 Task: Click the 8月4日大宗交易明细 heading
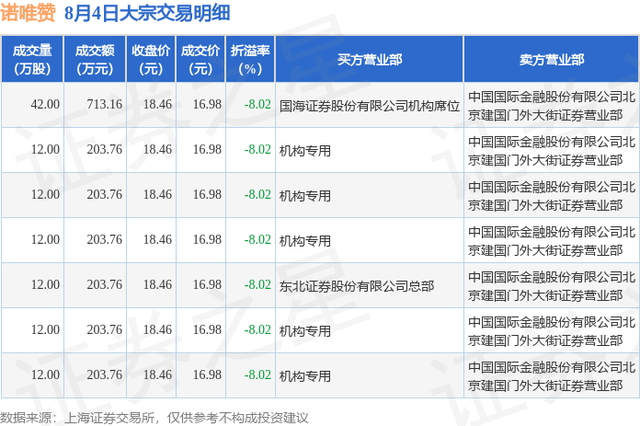click(x=147, y=13)
